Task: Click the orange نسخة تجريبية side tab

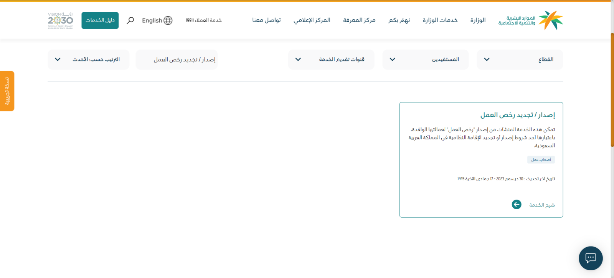Action: point(7,91)
